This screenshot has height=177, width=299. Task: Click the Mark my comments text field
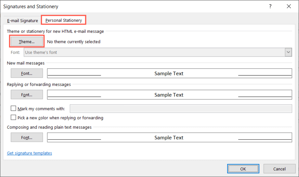pos(181,108)
